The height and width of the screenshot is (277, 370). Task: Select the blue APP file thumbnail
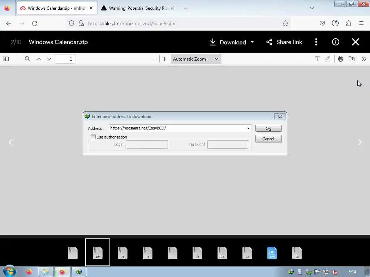coord(272,253)
